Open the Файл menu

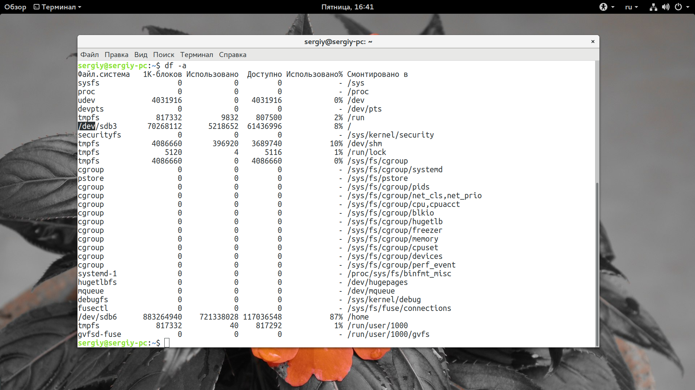pos(89,55)
